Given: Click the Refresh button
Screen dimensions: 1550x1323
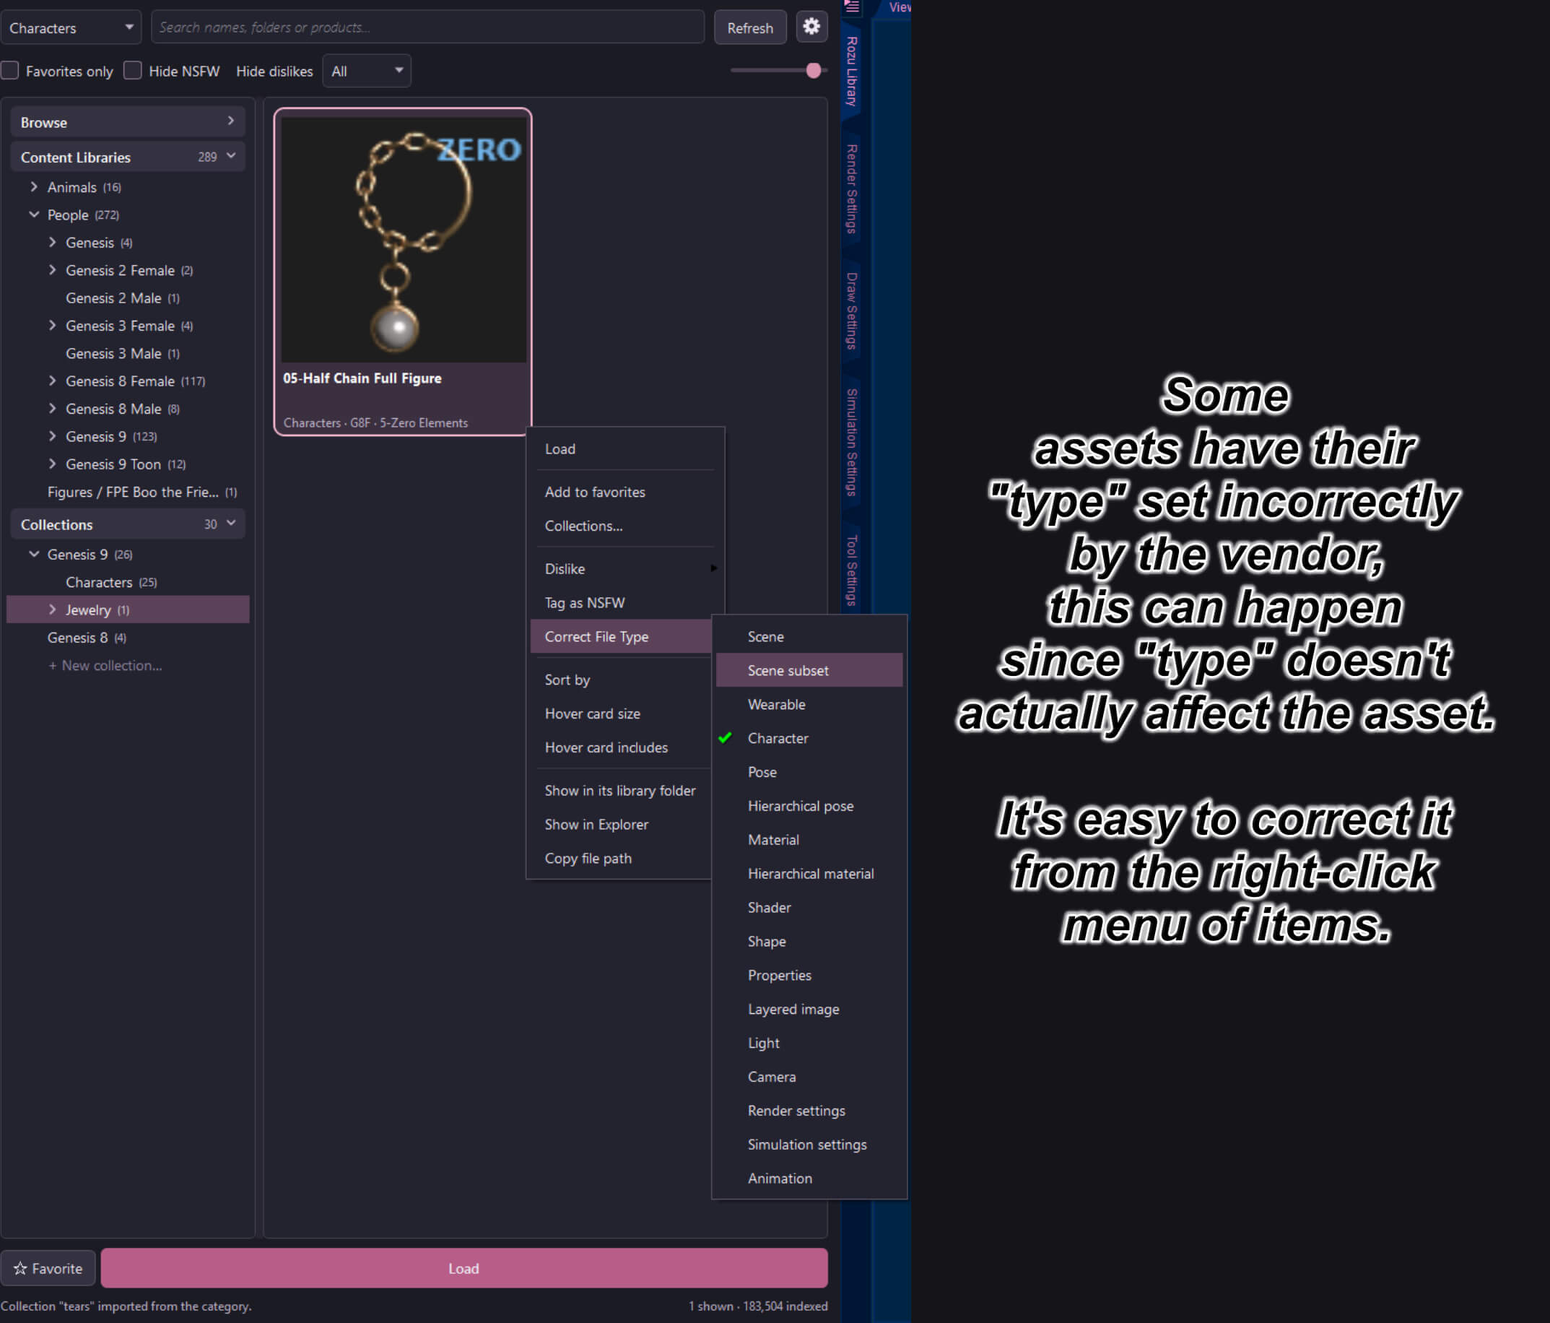Looking at the screenshot, I should 749,27.
